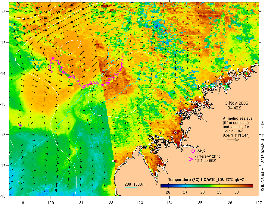The height and width of the screenshot is (205, 265).
Task: Click the Argo float marker near 119°E
Action: pos(20,125)
